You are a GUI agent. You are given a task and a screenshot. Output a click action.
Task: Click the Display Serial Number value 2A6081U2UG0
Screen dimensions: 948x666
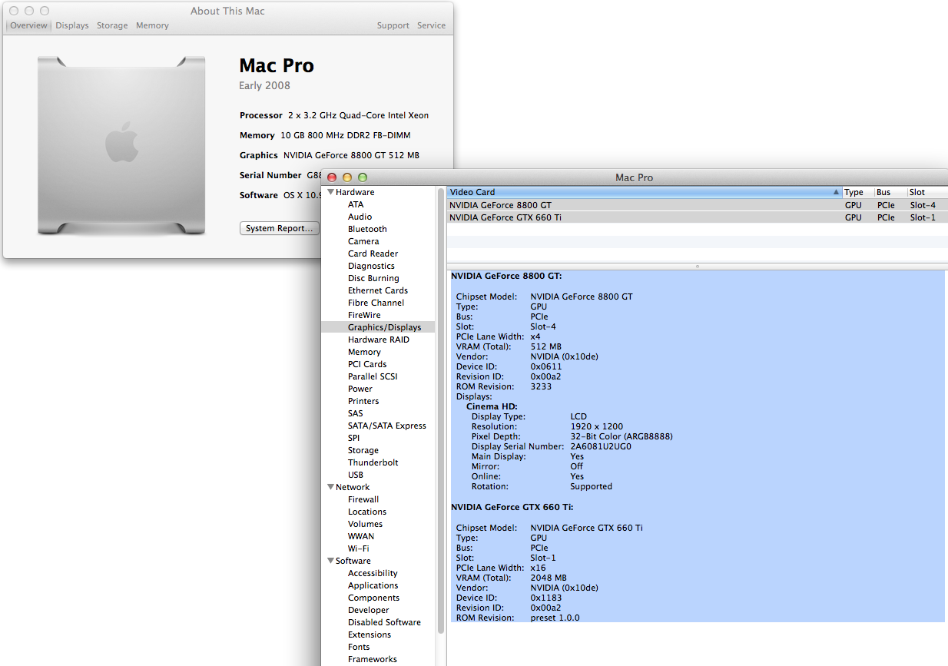coord(601,446)
